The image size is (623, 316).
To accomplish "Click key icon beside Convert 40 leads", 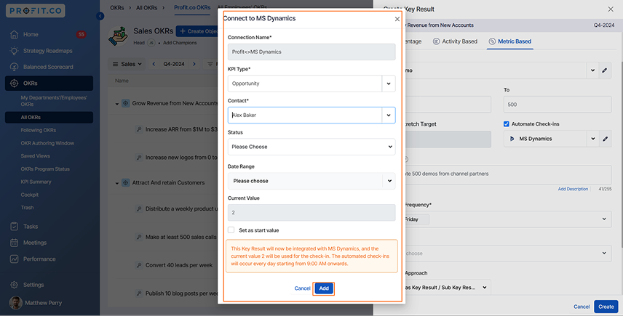I will (x=139, y=265).
